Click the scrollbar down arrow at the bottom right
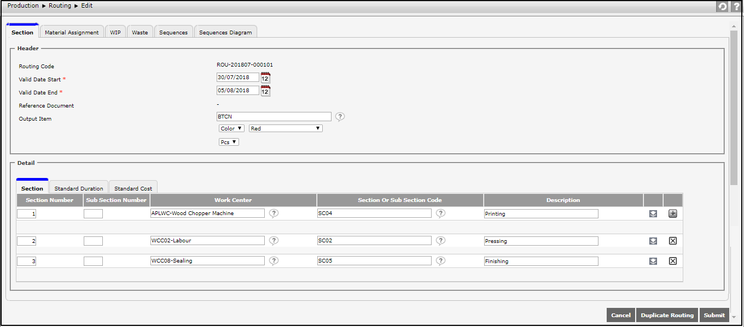This screenshot has height=327, width=744. 734,317
